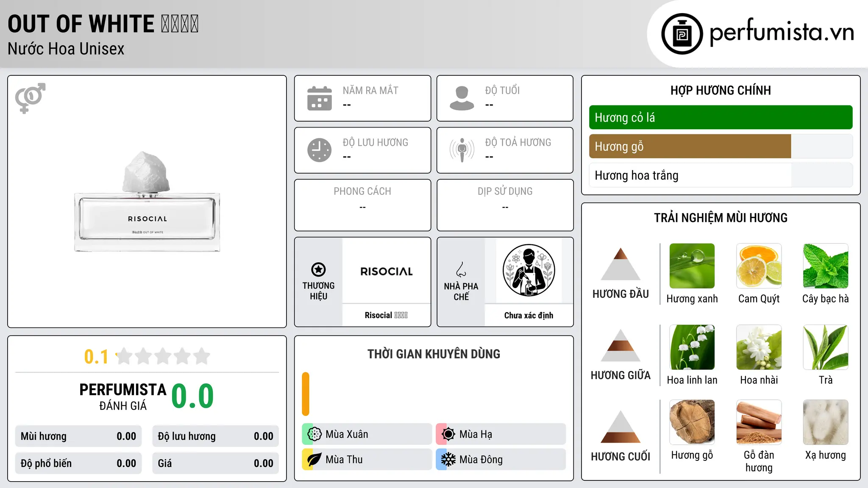Click the unisex gender symbol icon

[x=30, y=98]
